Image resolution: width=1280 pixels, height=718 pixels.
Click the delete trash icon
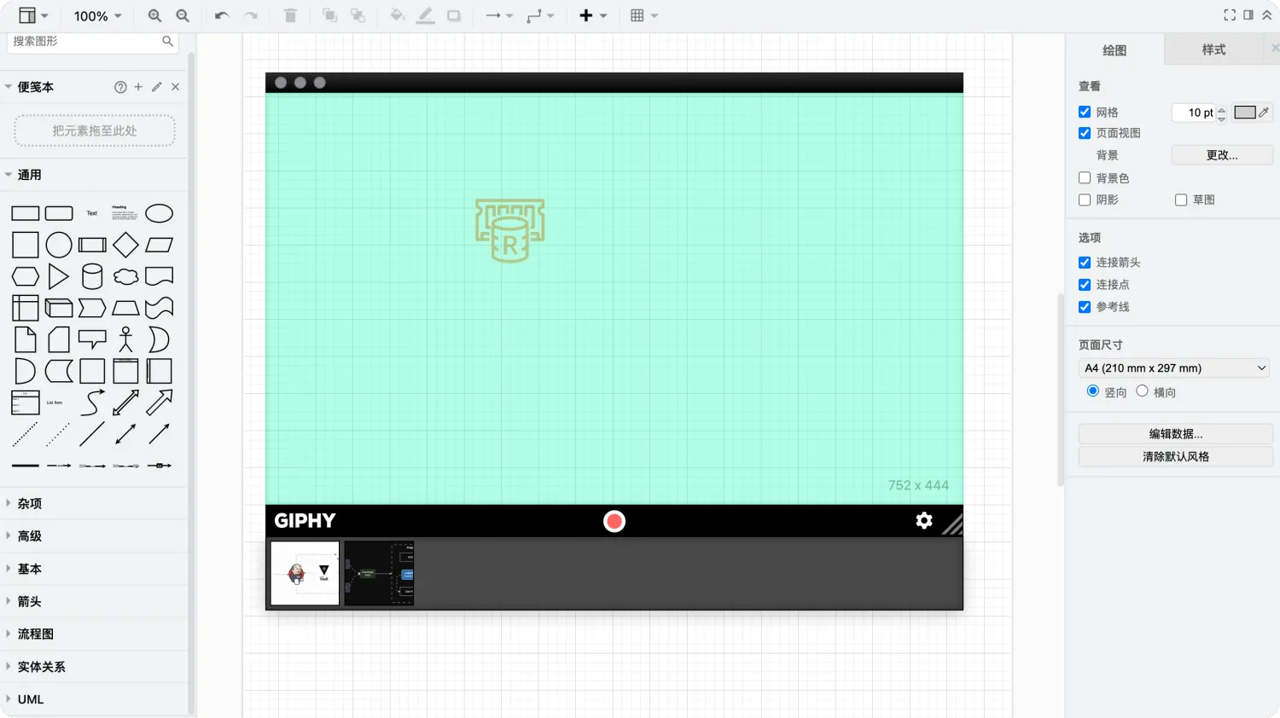[290, 15]
